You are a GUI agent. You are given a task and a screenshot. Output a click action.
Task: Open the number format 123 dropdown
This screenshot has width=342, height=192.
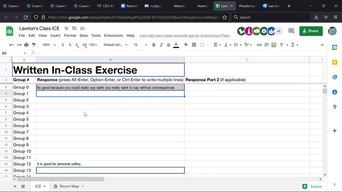(x=93, y=45)
